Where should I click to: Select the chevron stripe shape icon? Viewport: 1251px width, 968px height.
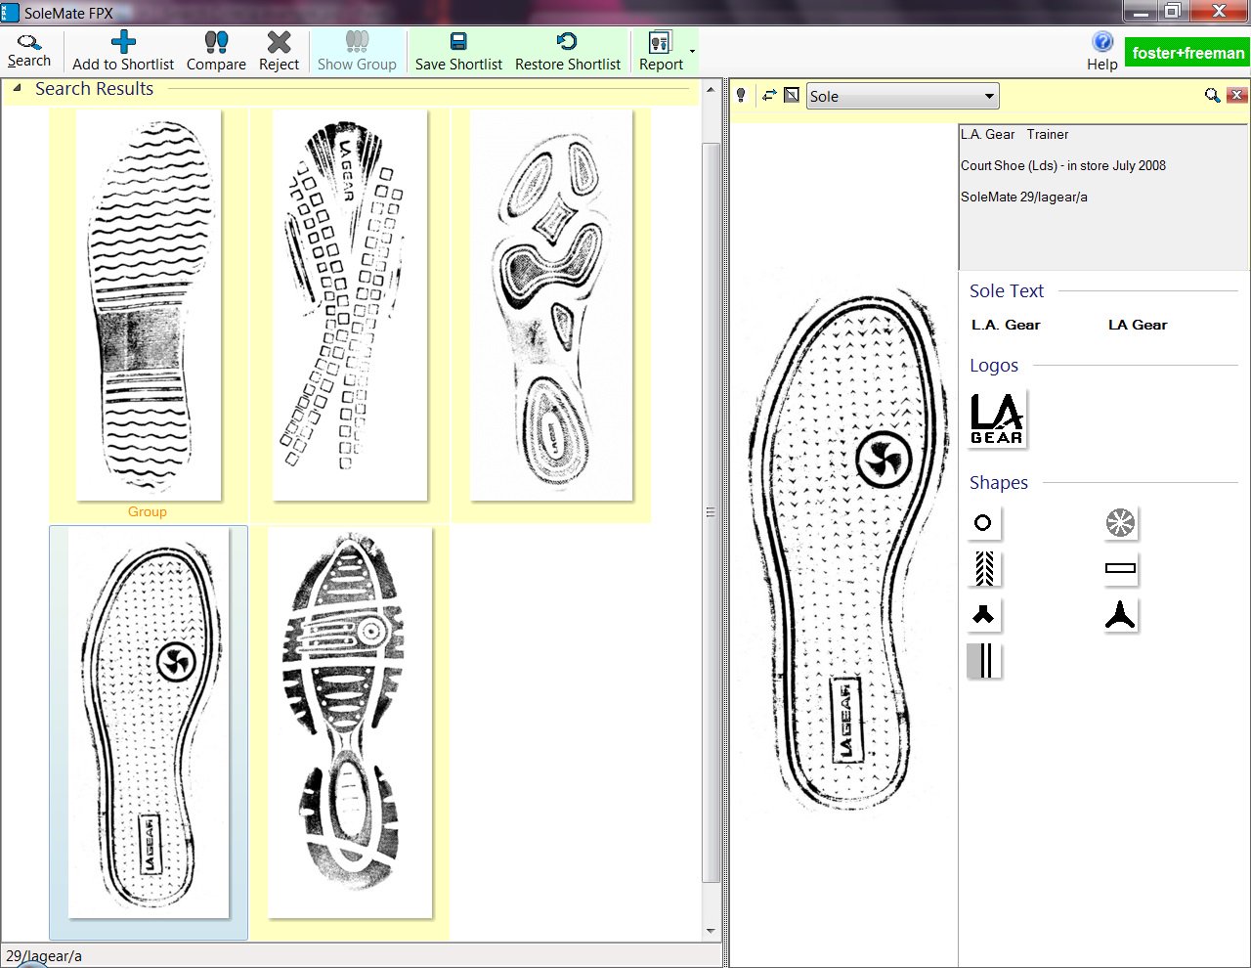984,568
